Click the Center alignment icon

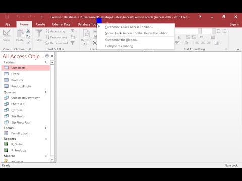pos(203,43)
